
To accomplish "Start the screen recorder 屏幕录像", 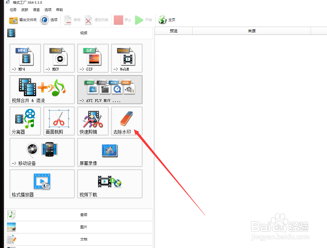I will click(110, 152).
